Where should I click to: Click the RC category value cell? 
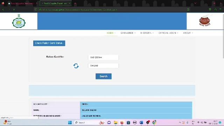click(136, 104)
